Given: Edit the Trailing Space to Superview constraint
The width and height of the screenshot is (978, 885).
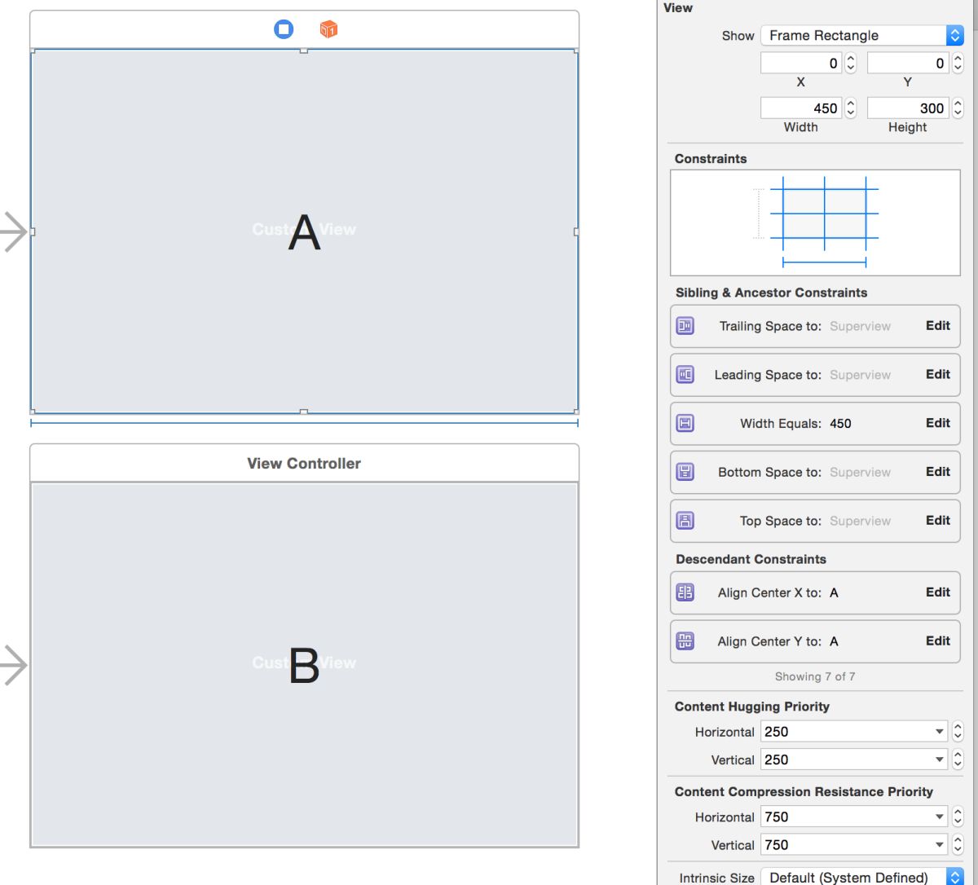Looking at the screenshot, I should coord(937,325).
